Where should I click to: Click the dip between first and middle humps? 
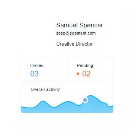(x=54, y=107)
